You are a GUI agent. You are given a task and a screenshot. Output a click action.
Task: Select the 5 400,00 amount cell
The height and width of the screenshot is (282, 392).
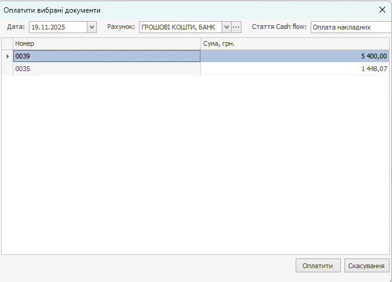tap(294, 56)
